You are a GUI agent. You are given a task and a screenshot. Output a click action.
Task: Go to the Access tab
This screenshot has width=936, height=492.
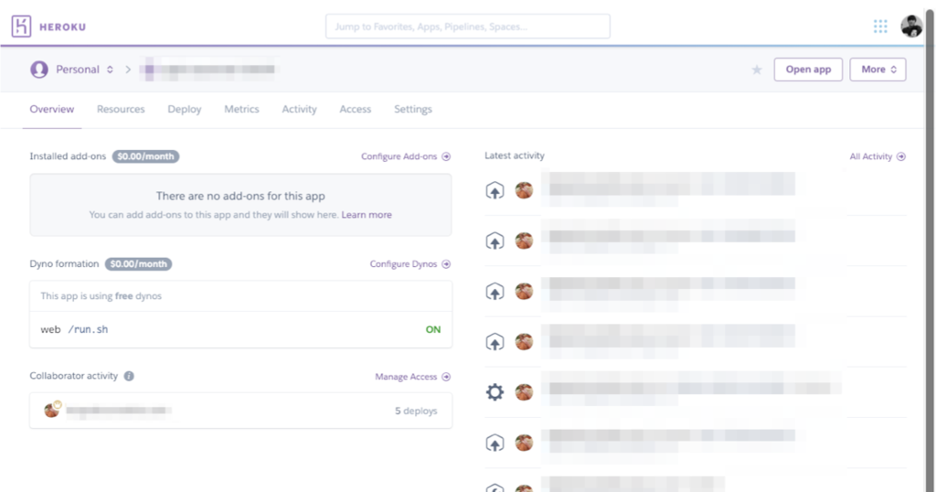click(x=356, y=109)
